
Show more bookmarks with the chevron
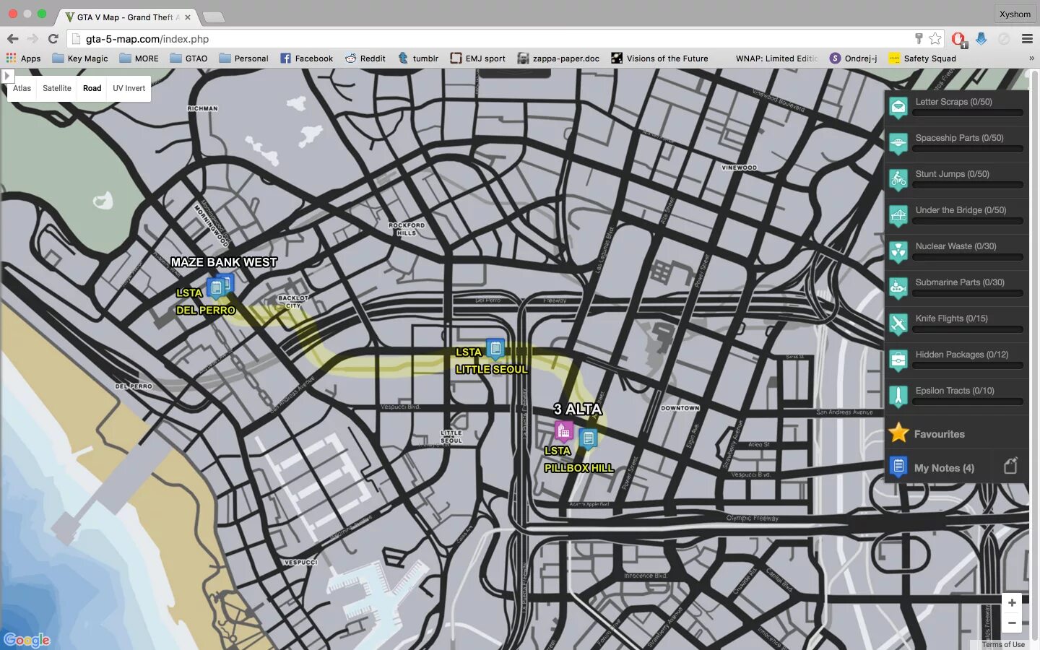[x=1031, y=58]
